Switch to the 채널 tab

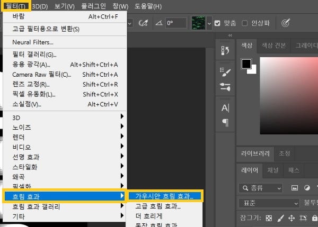[273, 170]
